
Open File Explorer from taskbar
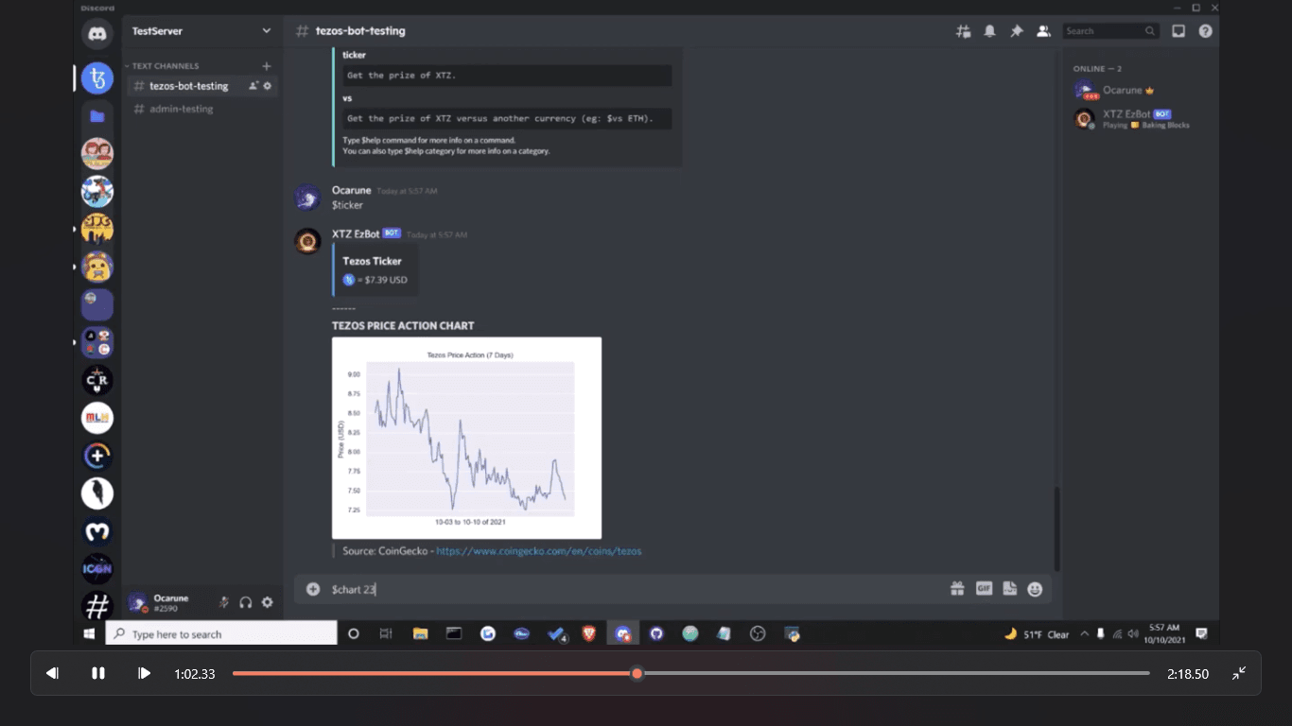[x=420, y=633]
